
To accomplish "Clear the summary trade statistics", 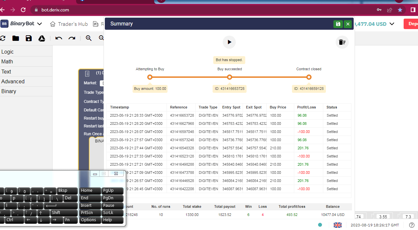I will 342,42.
